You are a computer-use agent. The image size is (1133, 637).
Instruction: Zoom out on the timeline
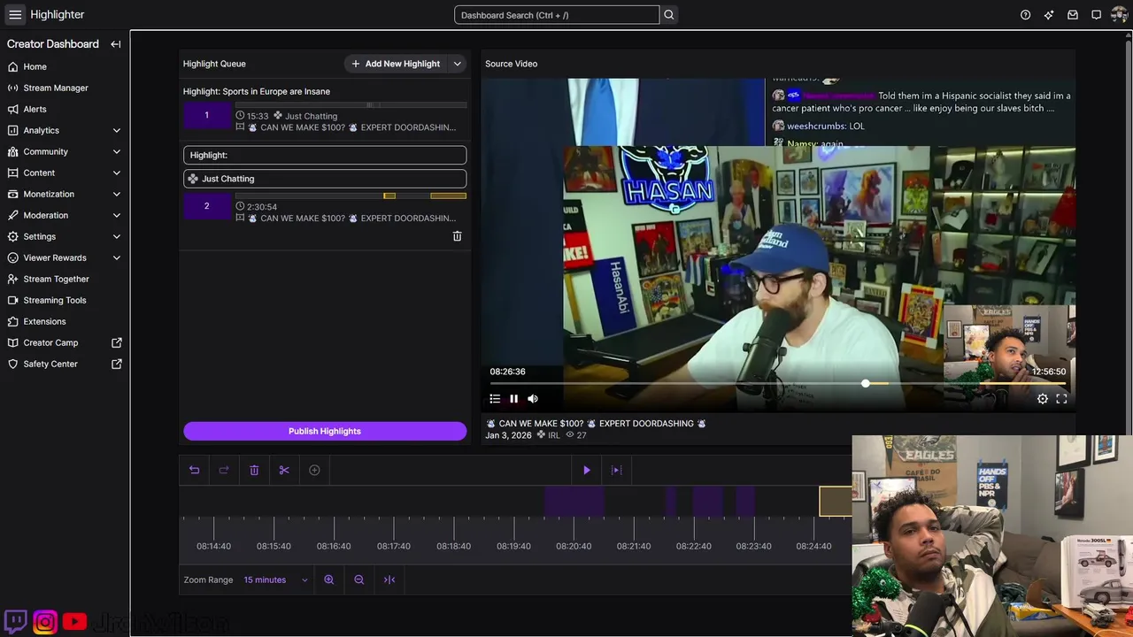click(359, 579)
